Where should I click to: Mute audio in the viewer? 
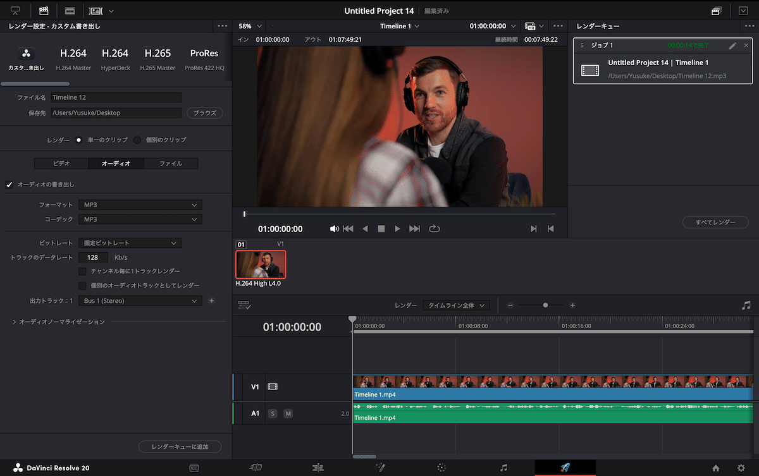coord(334,228)
